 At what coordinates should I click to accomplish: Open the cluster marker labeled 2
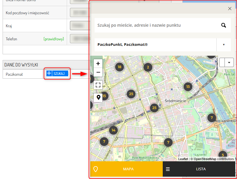tap(148, 67)
